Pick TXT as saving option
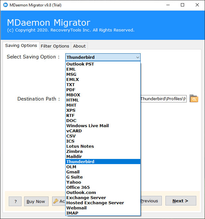 pos(103,85)
